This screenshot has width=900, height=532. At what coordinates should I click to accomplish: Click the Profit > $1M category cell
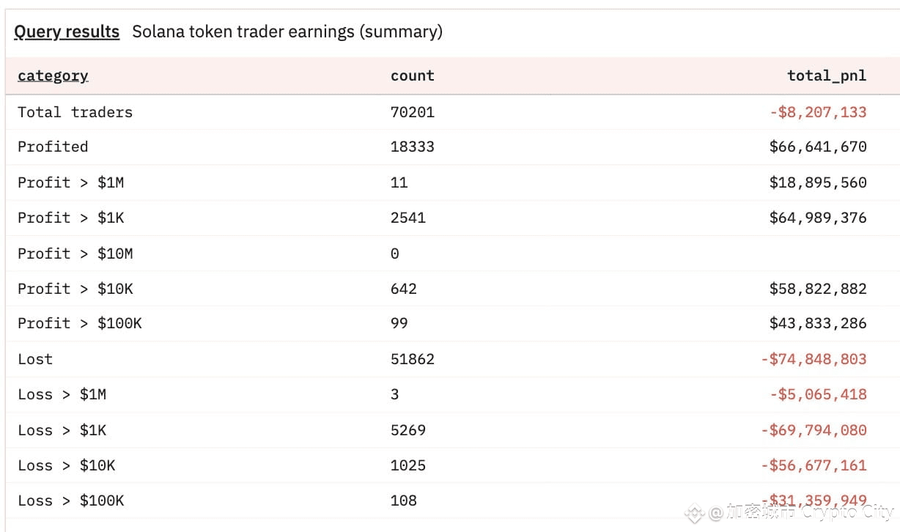(x=71, y=182)
